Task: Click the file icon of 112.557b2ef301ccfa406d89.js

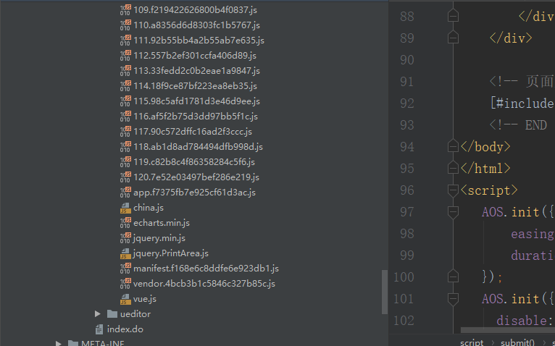Action: [x=125, y=56]
